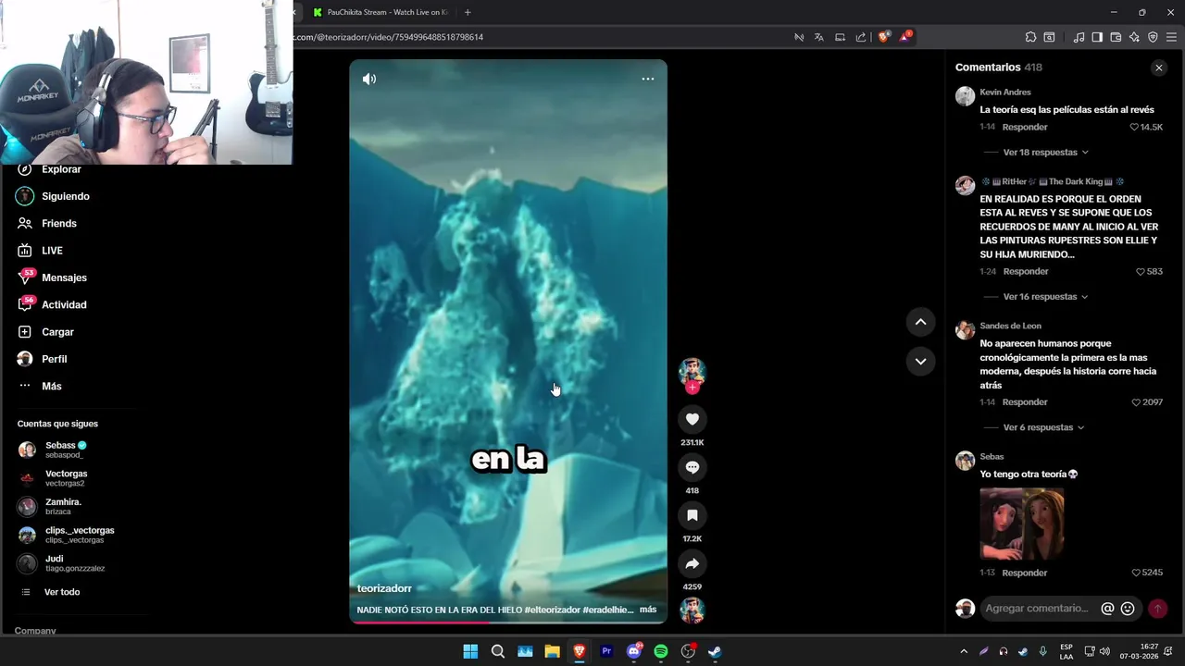Focus the Agregar comentario input field

point(1038,609)
